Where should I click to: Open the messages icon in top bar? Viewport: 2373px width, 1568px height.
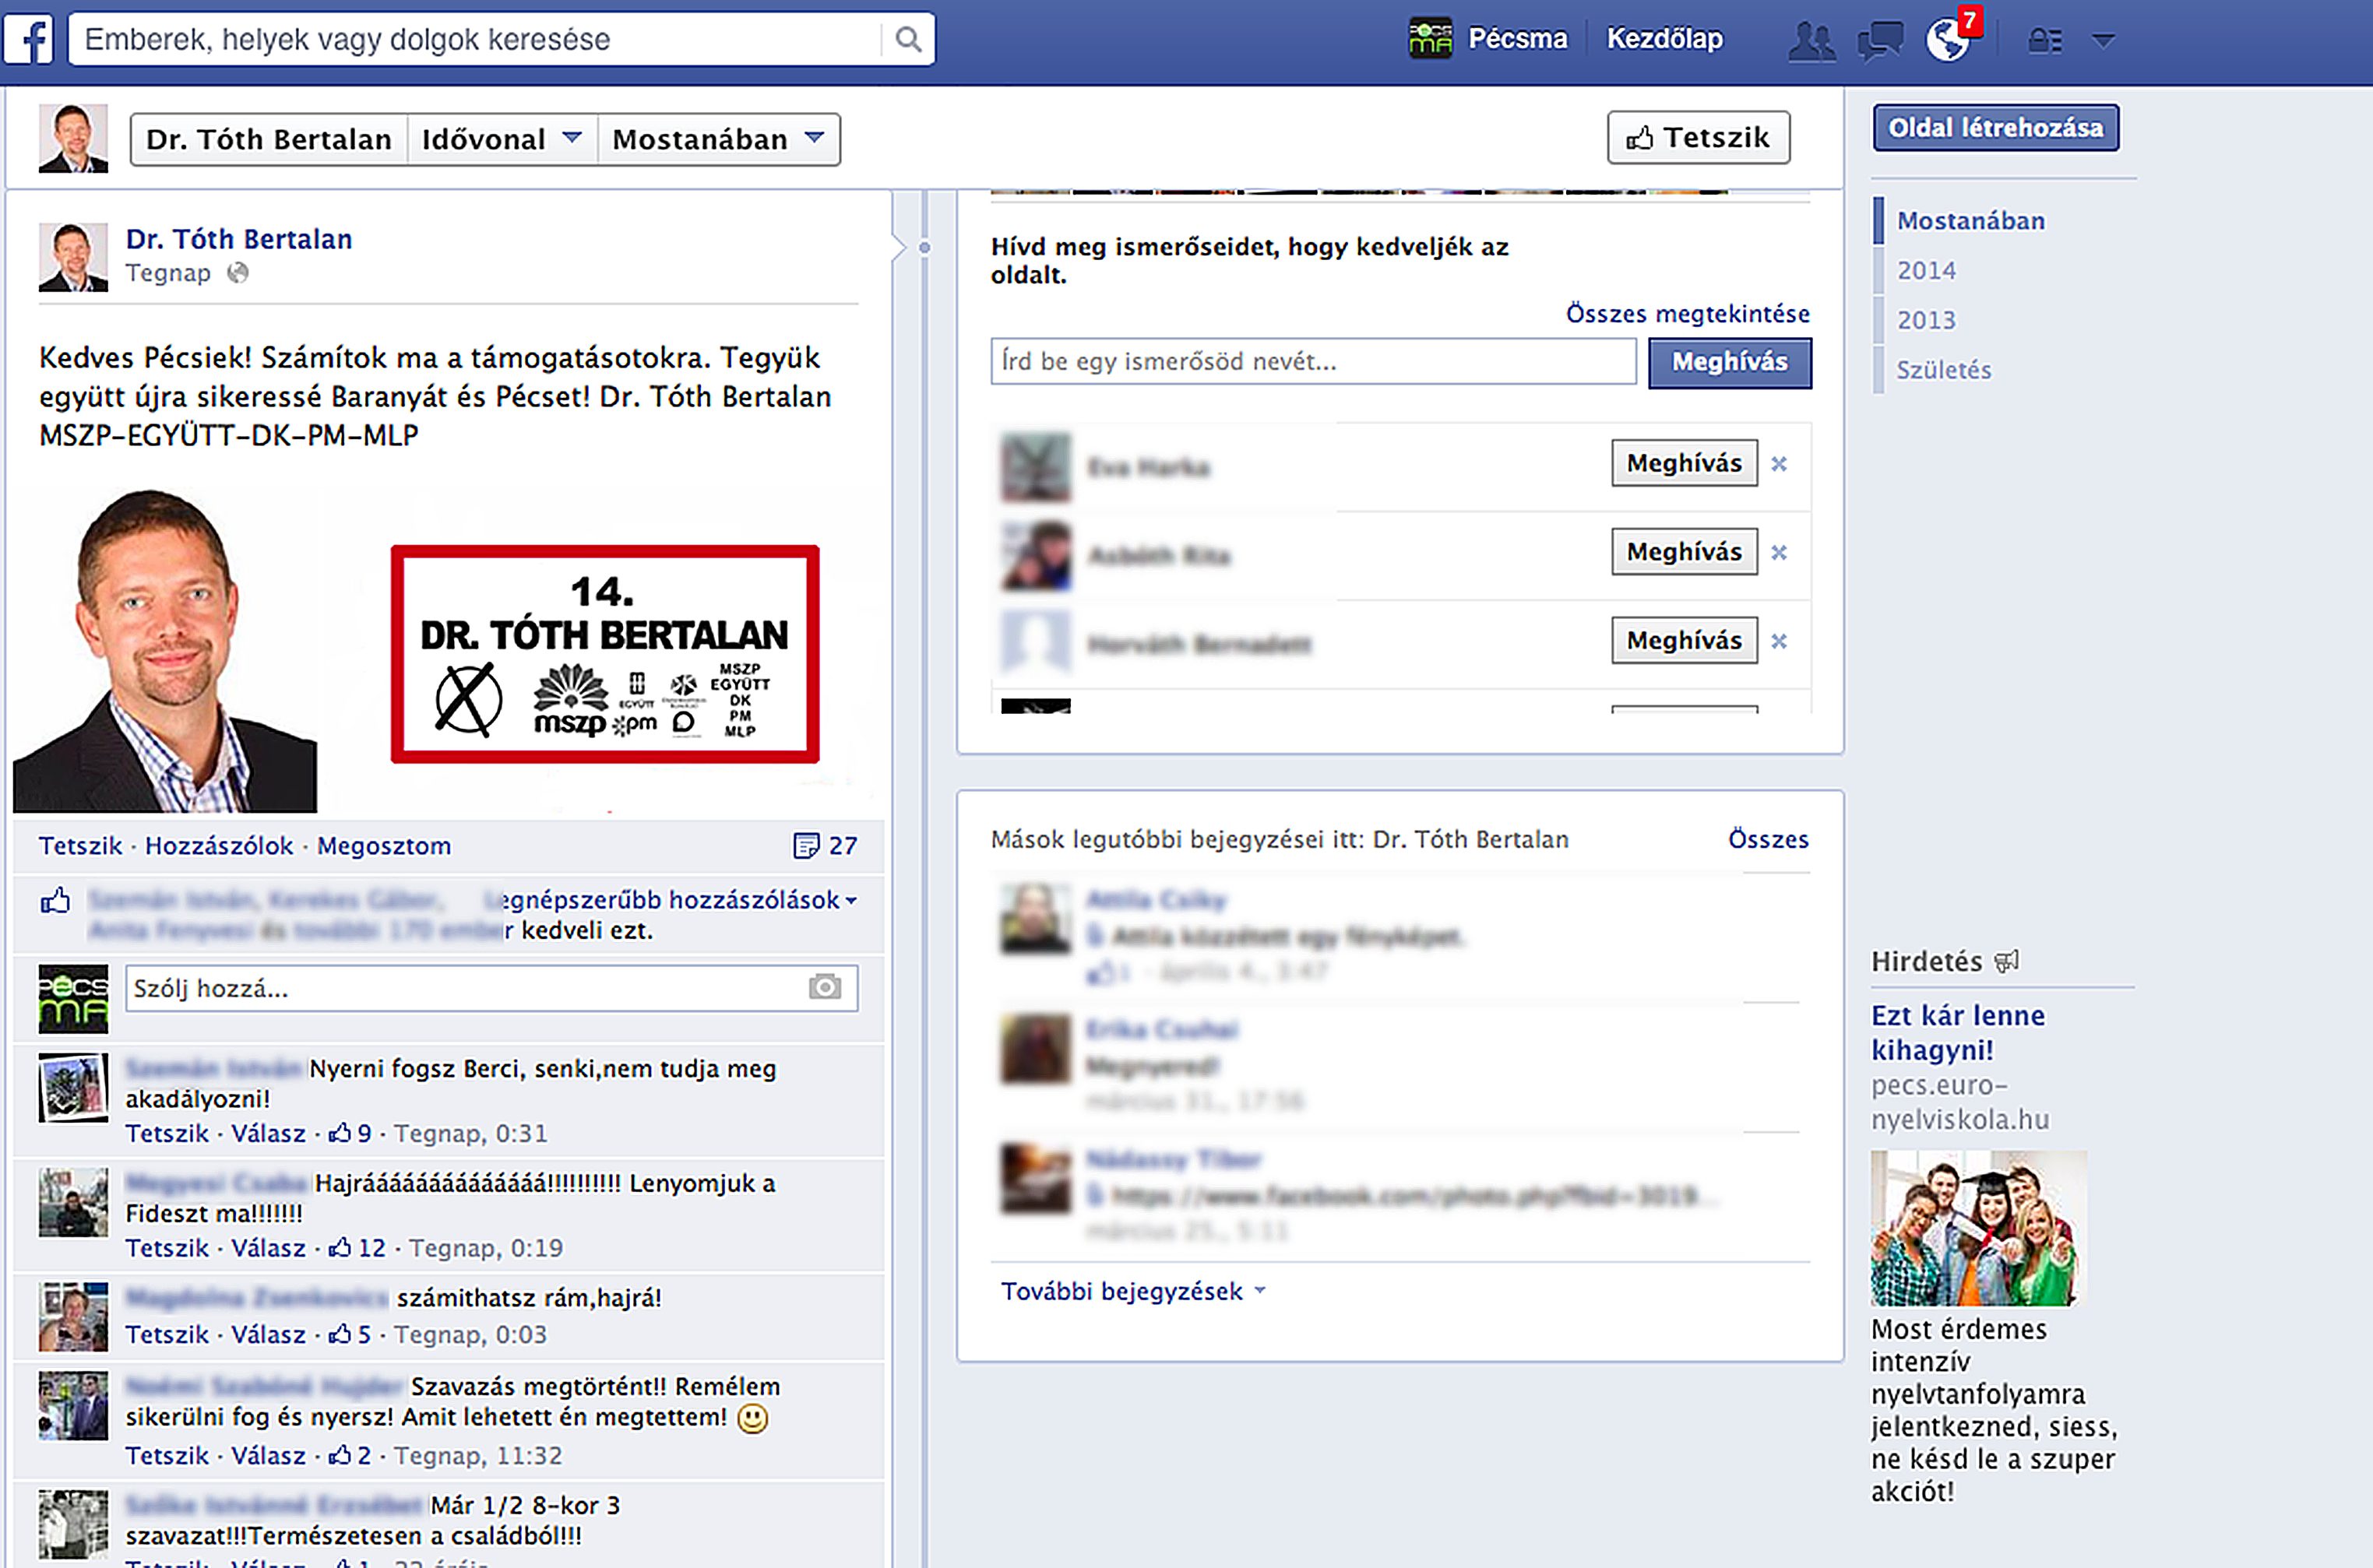pyautogui.click(x=1880, y=41)
